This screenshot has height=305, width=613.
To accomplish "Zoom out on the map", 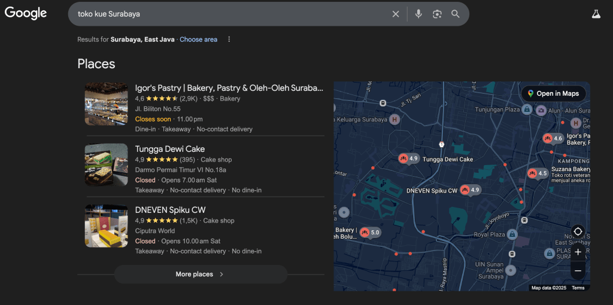I will [x=578, y=271].
